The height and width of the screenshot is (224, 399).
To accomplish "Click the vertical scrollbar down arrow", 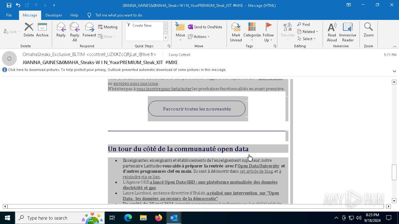I will tap(394, 201).
